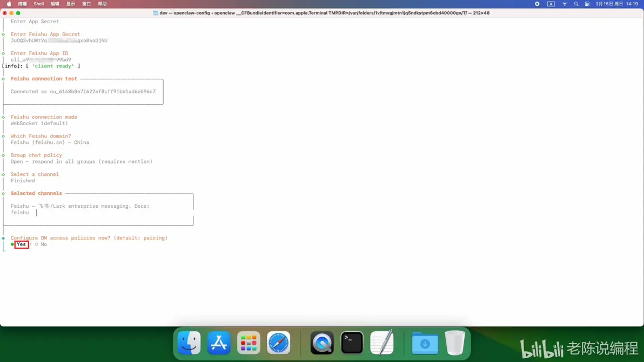644x362 pixels.
Task: Click the 'Selected channels' heading
Action: [x=36, y=194]
